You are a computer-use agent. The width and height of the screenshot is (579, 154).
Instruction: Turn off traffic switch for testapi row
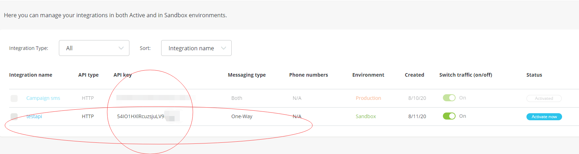click(x=449, y=116)
